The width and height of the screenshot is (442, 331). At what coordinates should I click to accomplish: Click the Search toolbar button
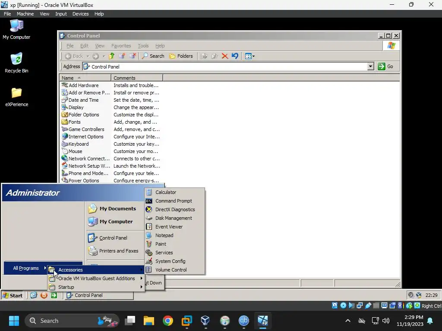coord(153,56)
